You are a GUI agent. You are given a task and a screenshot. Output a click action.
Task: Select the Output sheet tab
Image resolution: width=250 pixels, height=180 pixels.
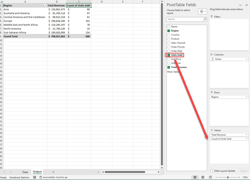[37, 172]
